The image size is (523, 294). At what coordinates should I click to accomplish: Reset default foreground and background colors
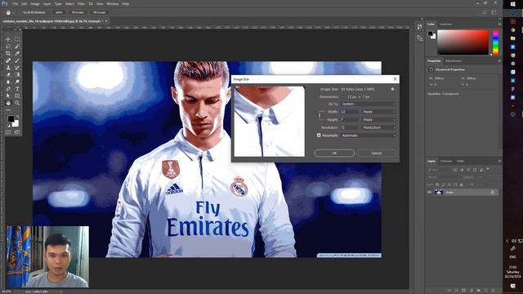coord(9,126)
